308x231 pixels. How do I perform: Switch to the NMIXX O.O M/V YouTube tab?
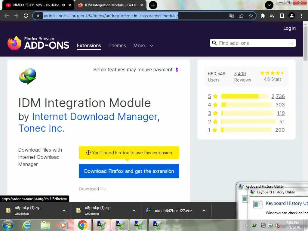point(36,5)
